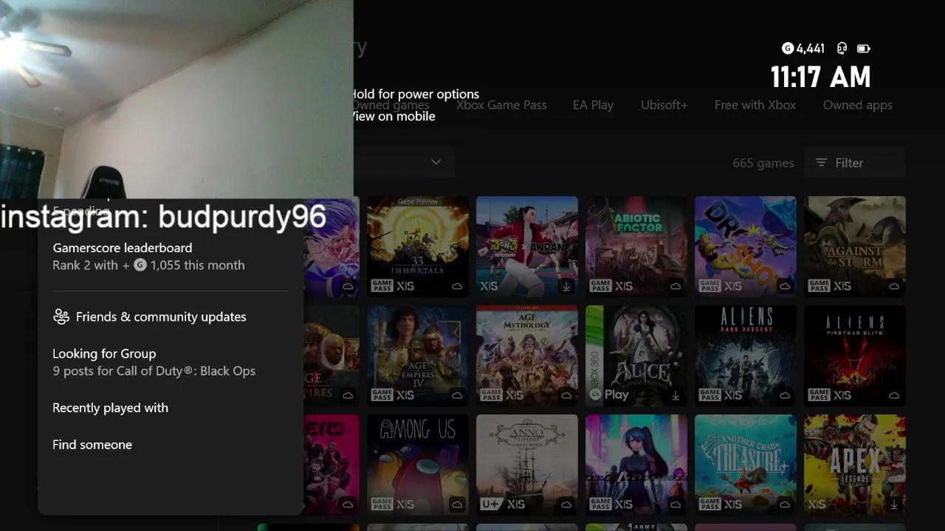The height and width of the screenshot is (531, 945).
Task: Switch to the Xbox Game Pass tab
Action: [x=501, y=105]
